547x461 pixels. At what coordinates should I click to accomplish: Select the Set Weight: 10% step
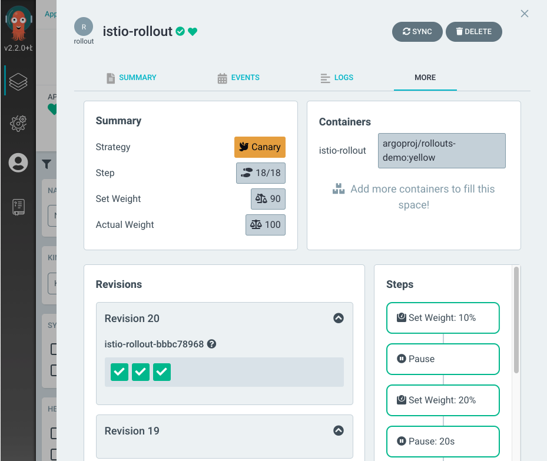point(442,318)
